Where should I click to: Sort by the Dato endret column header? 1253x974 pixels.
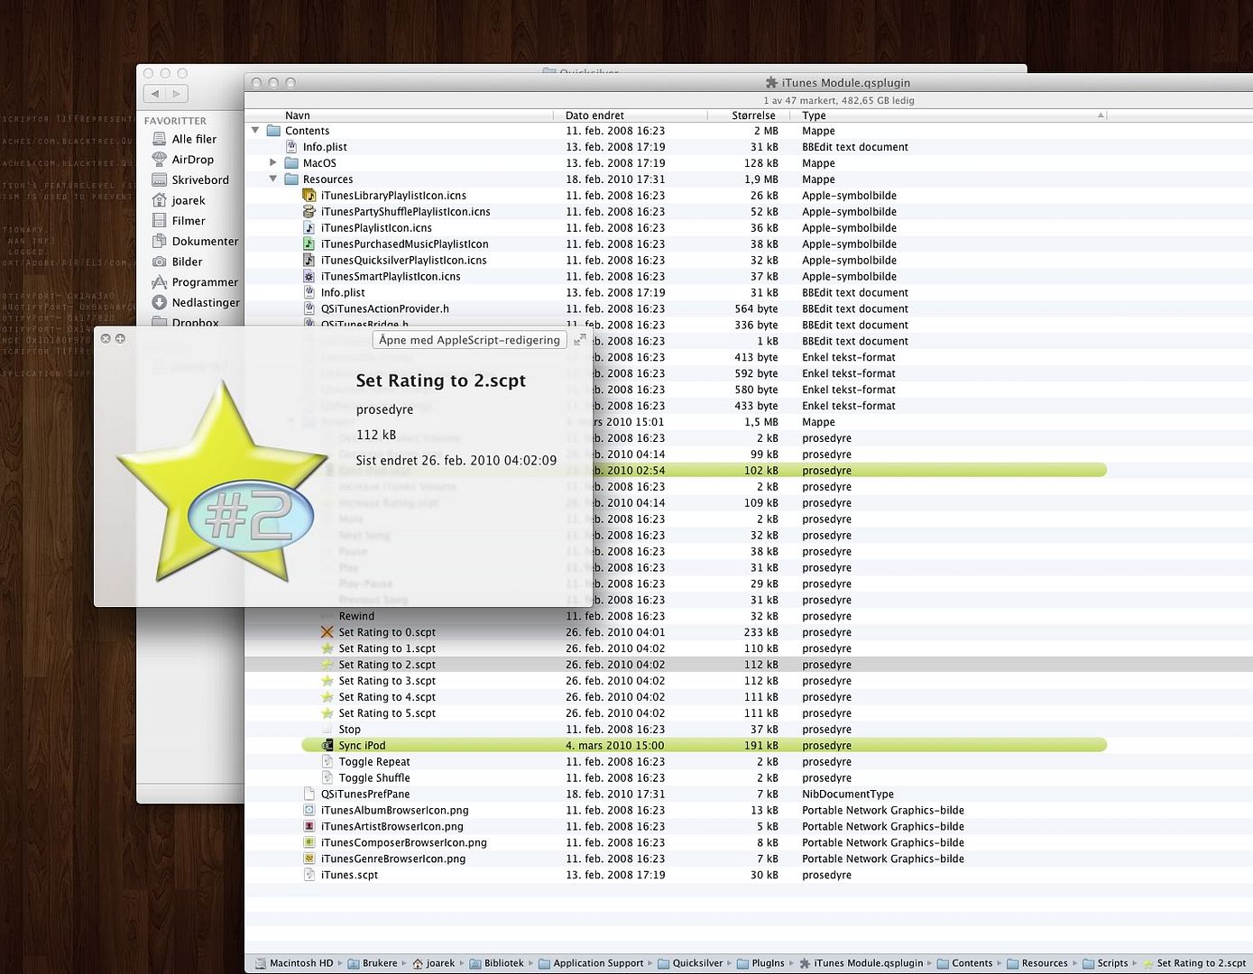594,115
